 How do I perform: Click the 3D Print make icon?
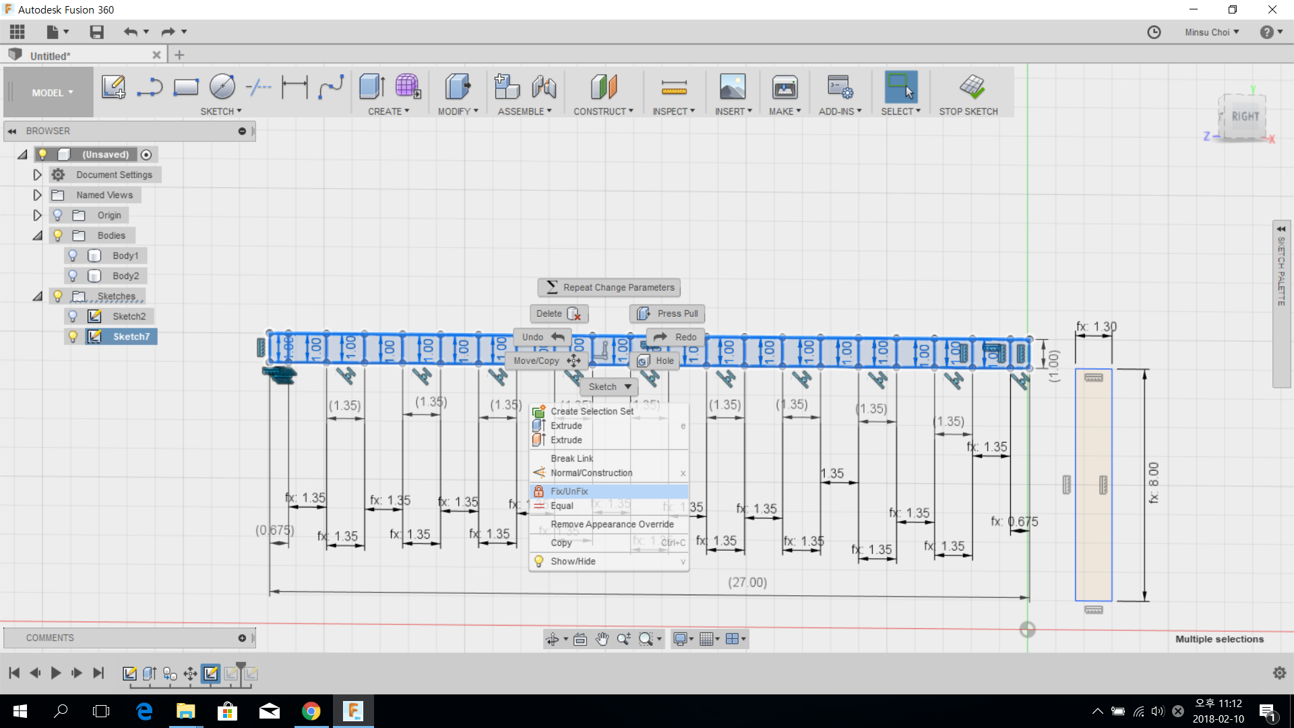(785, 87)
